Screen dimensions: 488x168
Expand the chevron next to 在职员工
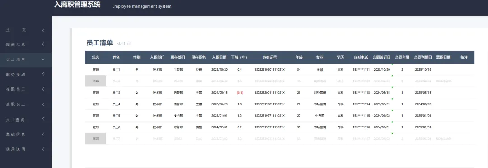pyautogui.click(x=43, y=89)
